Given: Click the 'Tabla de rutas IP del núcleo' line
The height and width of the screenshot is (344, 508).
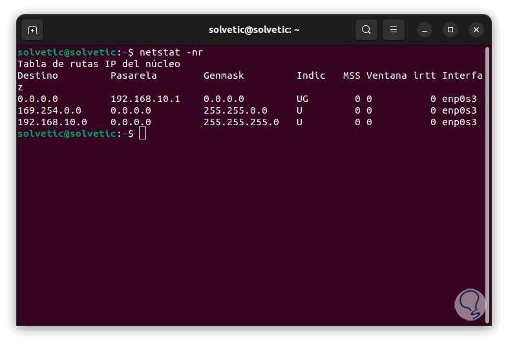Looking at the screenshot, I should click(x=99, y=64).
